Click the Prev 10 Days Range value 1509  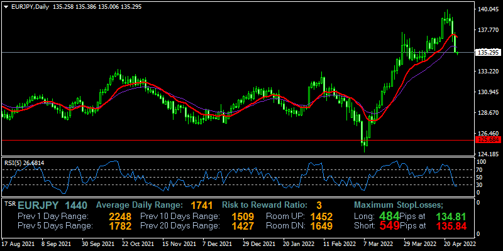(243, 216)
